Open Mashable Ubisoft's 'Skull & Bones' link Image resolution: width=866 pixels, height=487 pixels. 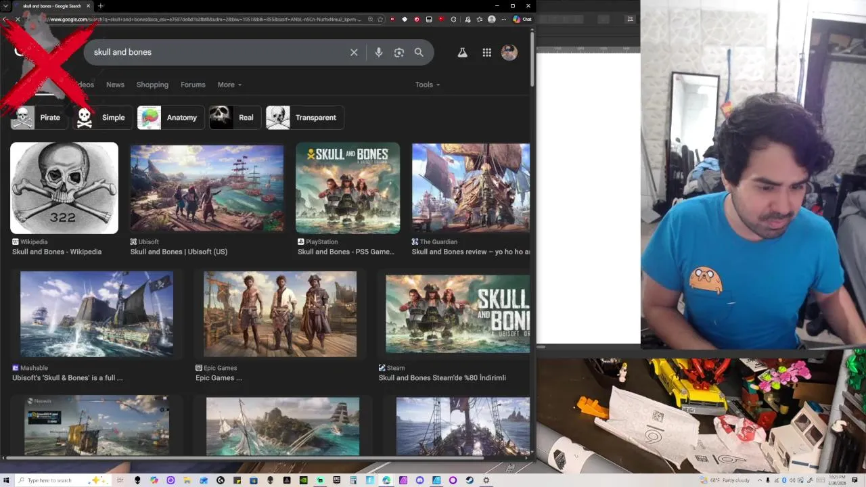click(68, 378)
